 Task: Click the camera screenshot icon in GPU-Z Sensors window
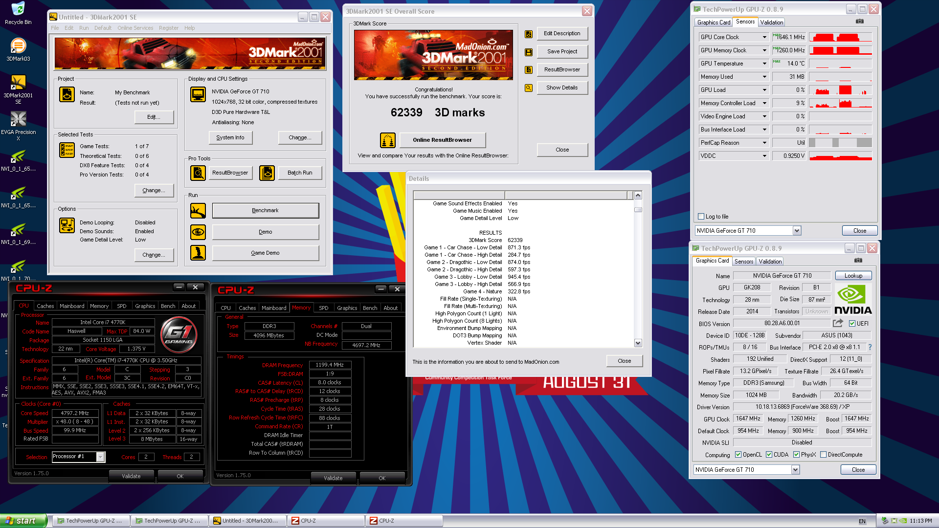point(860,21)
